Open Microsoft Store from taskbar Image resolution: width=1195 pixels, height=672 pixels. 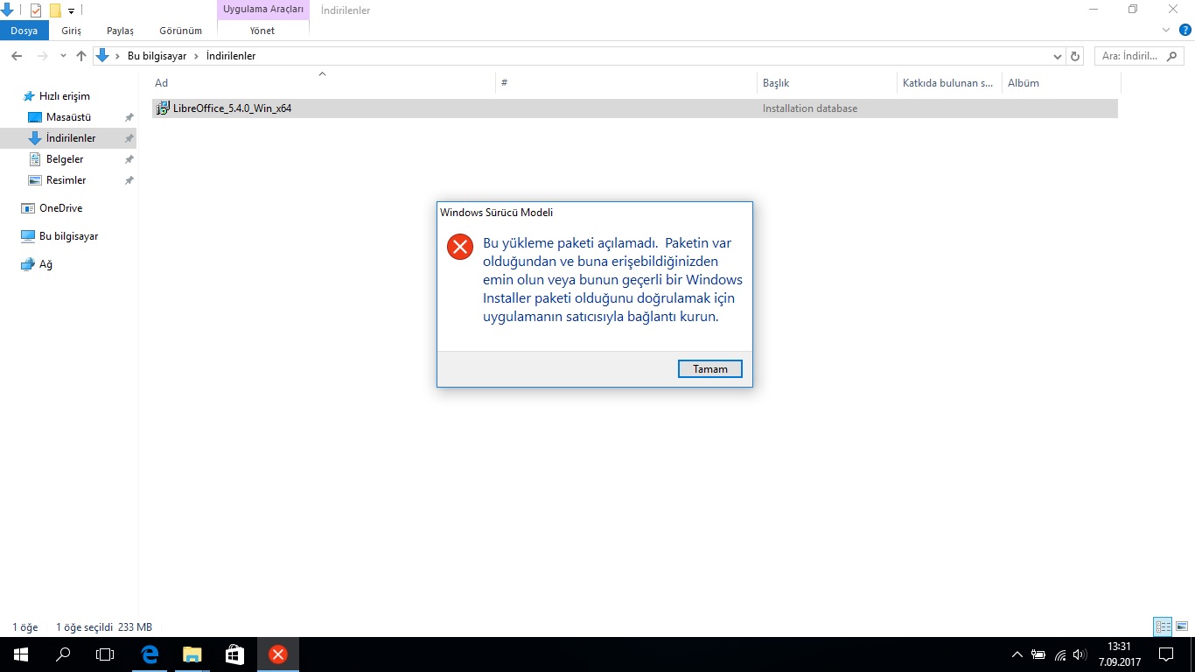pos(234,654)
